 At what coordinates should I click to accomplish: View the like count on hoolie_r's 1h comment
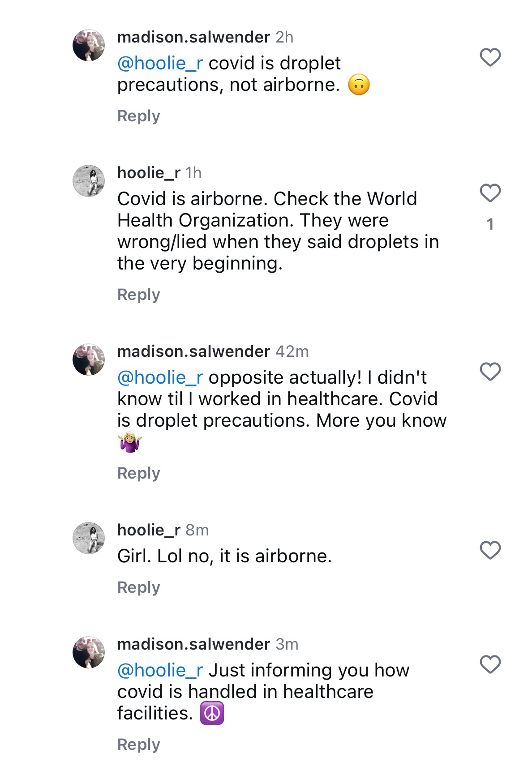pyautogui.click(x=490, y=224)
